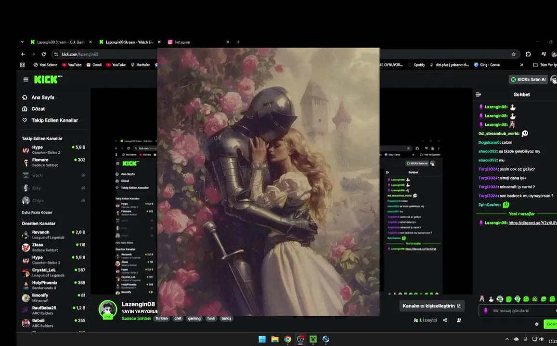Toggle the Kick sidebar hamburger menu
Screen dimensions: 557x346
tap(26, 79)
